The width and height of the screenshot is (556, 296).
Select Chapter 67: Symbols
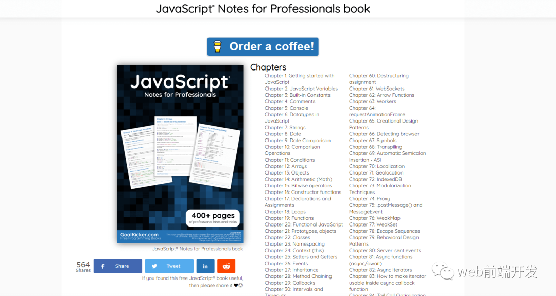click(x=373, y=141)
